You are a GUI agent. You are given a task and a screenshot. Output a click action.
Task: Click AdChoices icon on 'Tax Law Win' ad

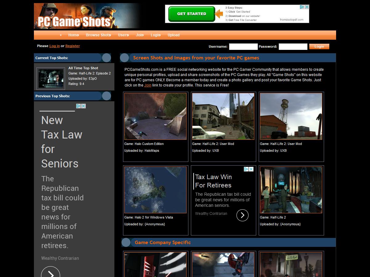[246, 169]
